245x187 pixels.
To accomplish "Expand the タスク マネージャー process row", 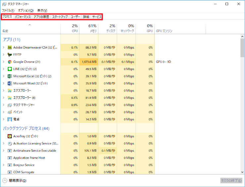I will (3, 105).
